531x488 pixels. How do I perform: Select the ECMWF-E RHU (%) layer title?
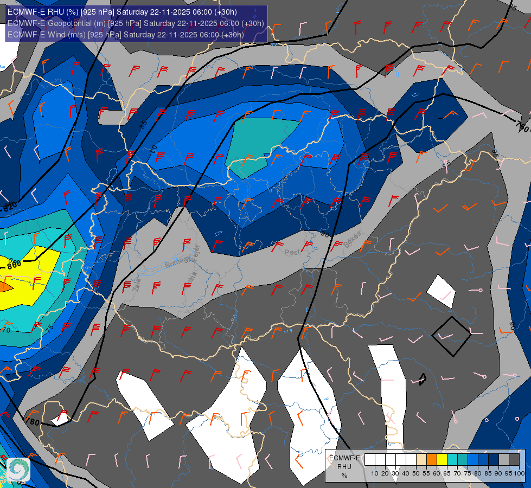[x=122, y=12]
